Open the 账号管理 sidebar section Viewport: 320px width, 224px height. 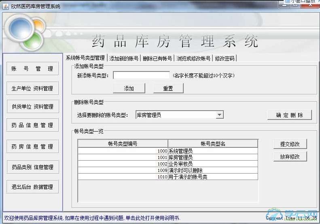click(32, 69)
